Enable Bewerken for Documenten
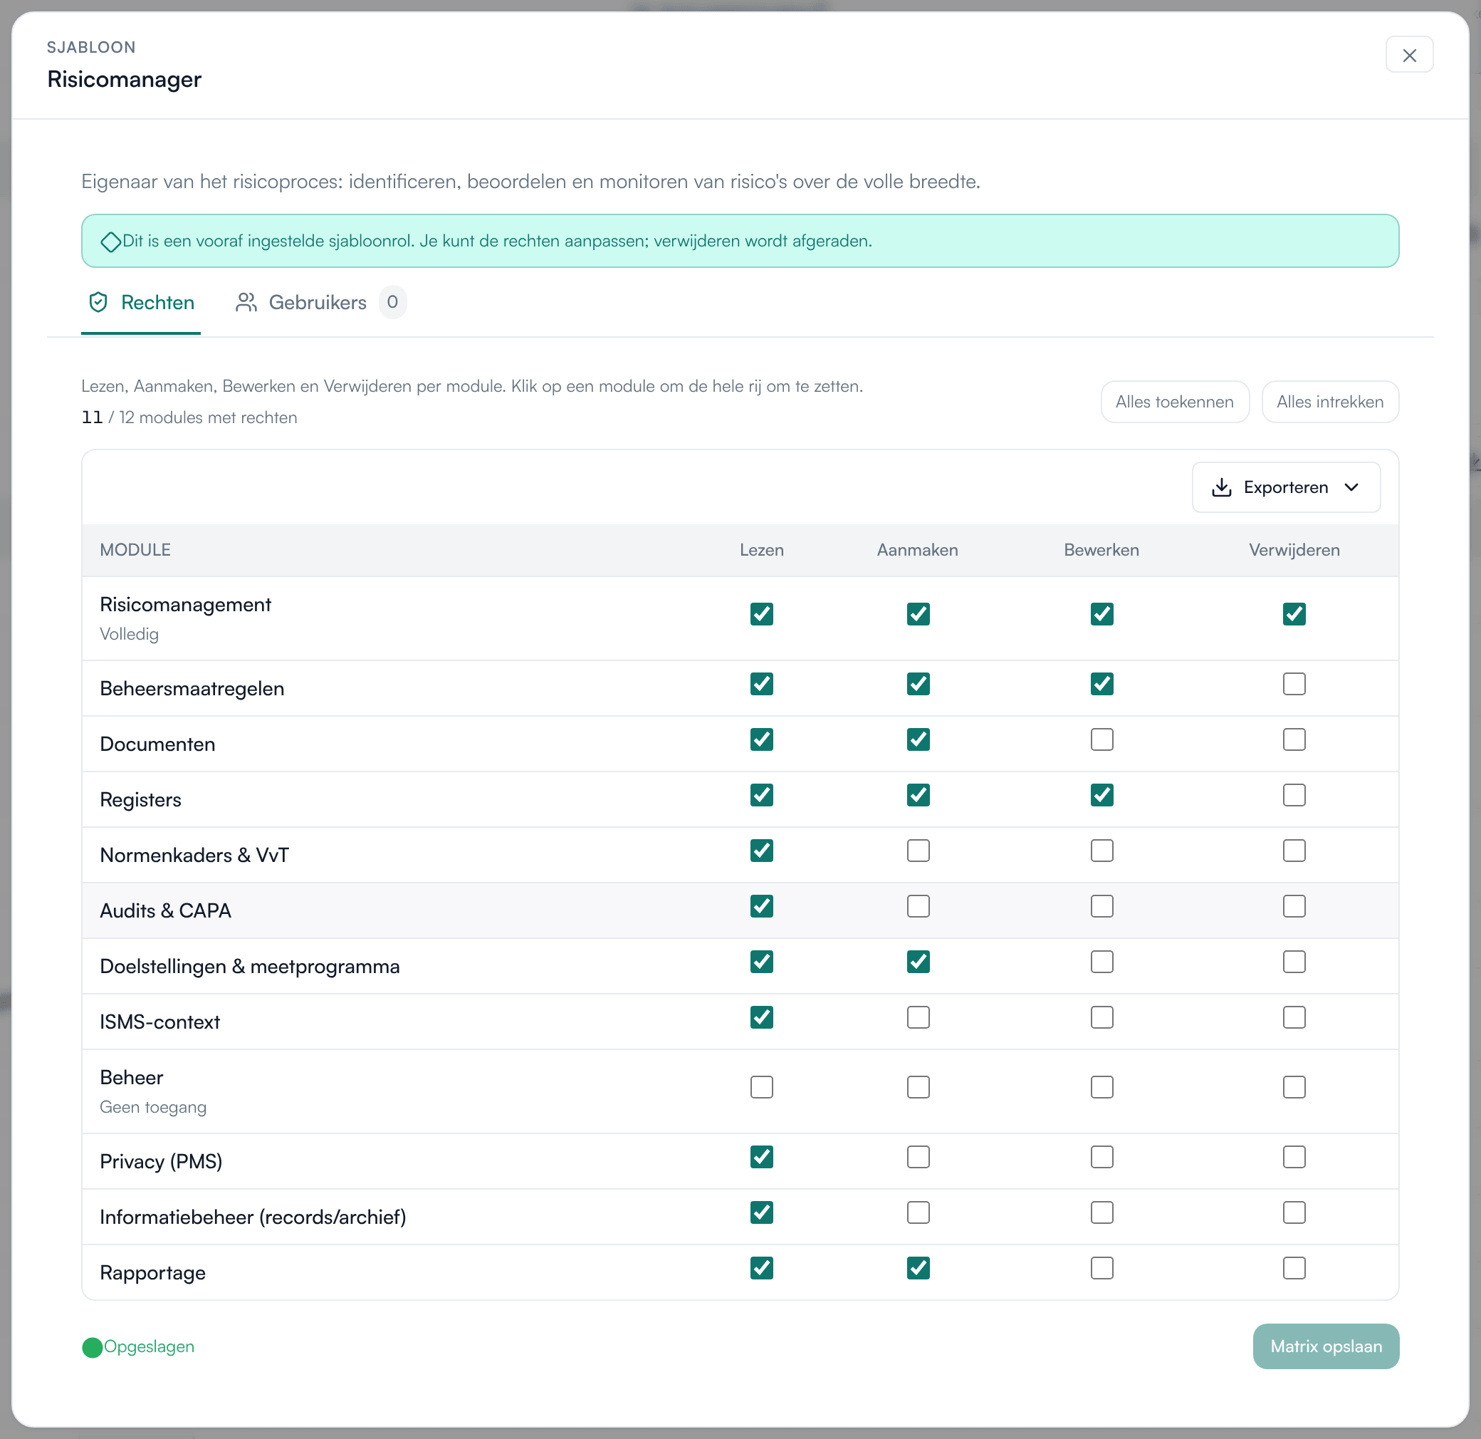The image size is (1481, 1439). [x=1101, y=739]
